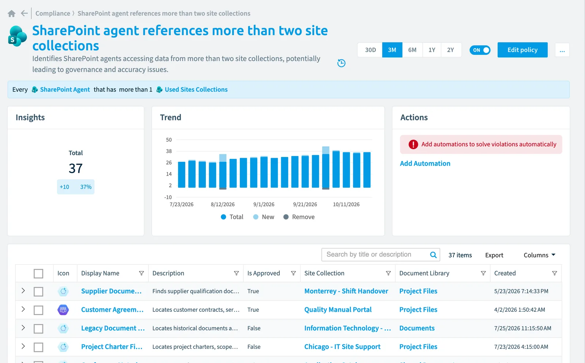Screen dimensions: 585x363
Task: Switch to the 30D time range
Action: tap(370, 50)
